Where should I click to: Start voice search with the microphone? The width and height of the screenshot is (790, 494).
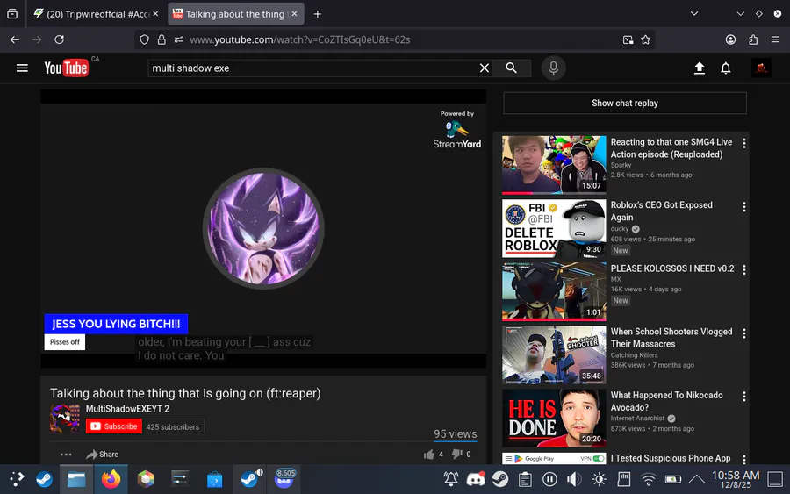553,68
